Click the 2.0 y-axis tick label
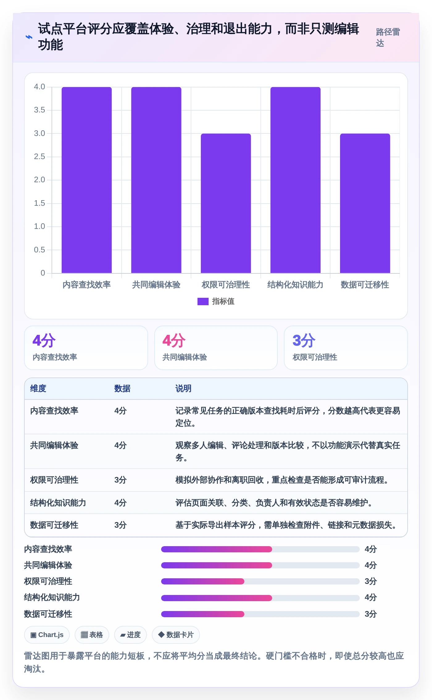The width and height of the screenshot is (432, 700). coord(39,180)
